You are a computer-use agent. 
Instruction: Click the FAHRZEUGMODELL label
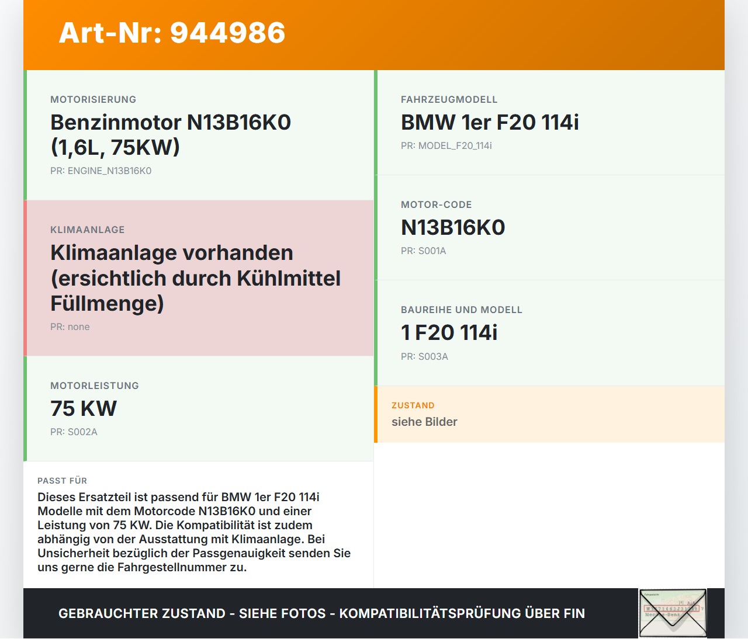449,100
